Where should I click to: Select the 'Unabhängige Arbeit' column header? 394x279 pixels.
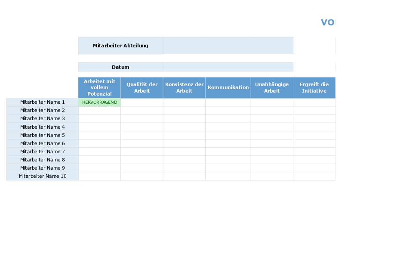[272, 88]
